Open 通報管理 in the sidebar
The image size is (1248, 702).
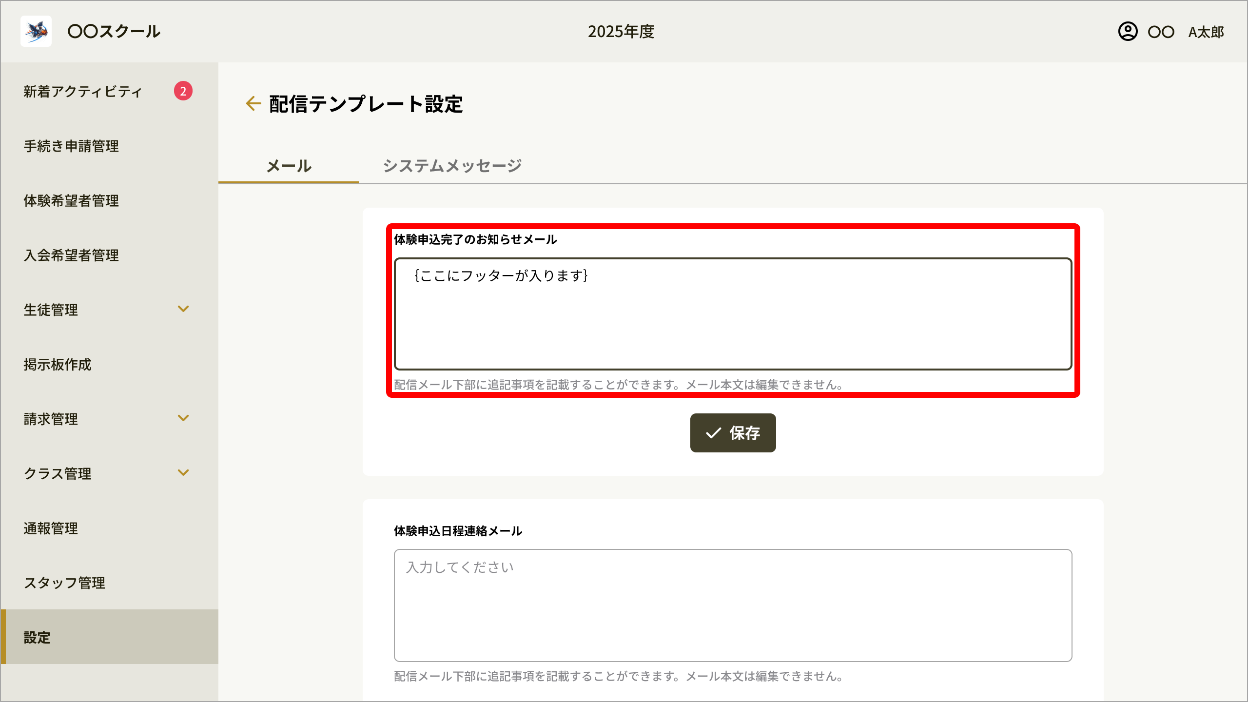pyautogui.click(x=109, y=528)
